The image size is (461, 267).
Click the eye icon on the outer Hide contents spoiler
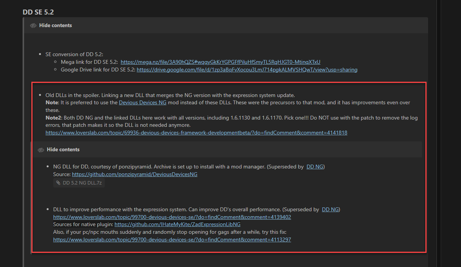33,25
